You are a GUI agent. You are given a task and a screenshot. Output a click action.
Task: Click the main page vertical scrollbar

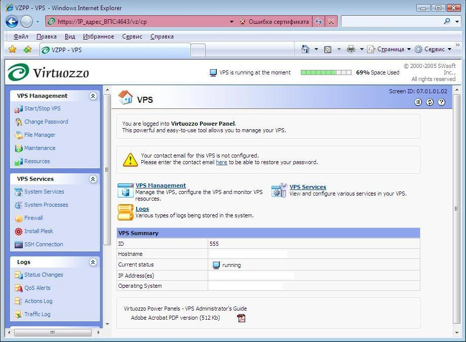(456, 210)
